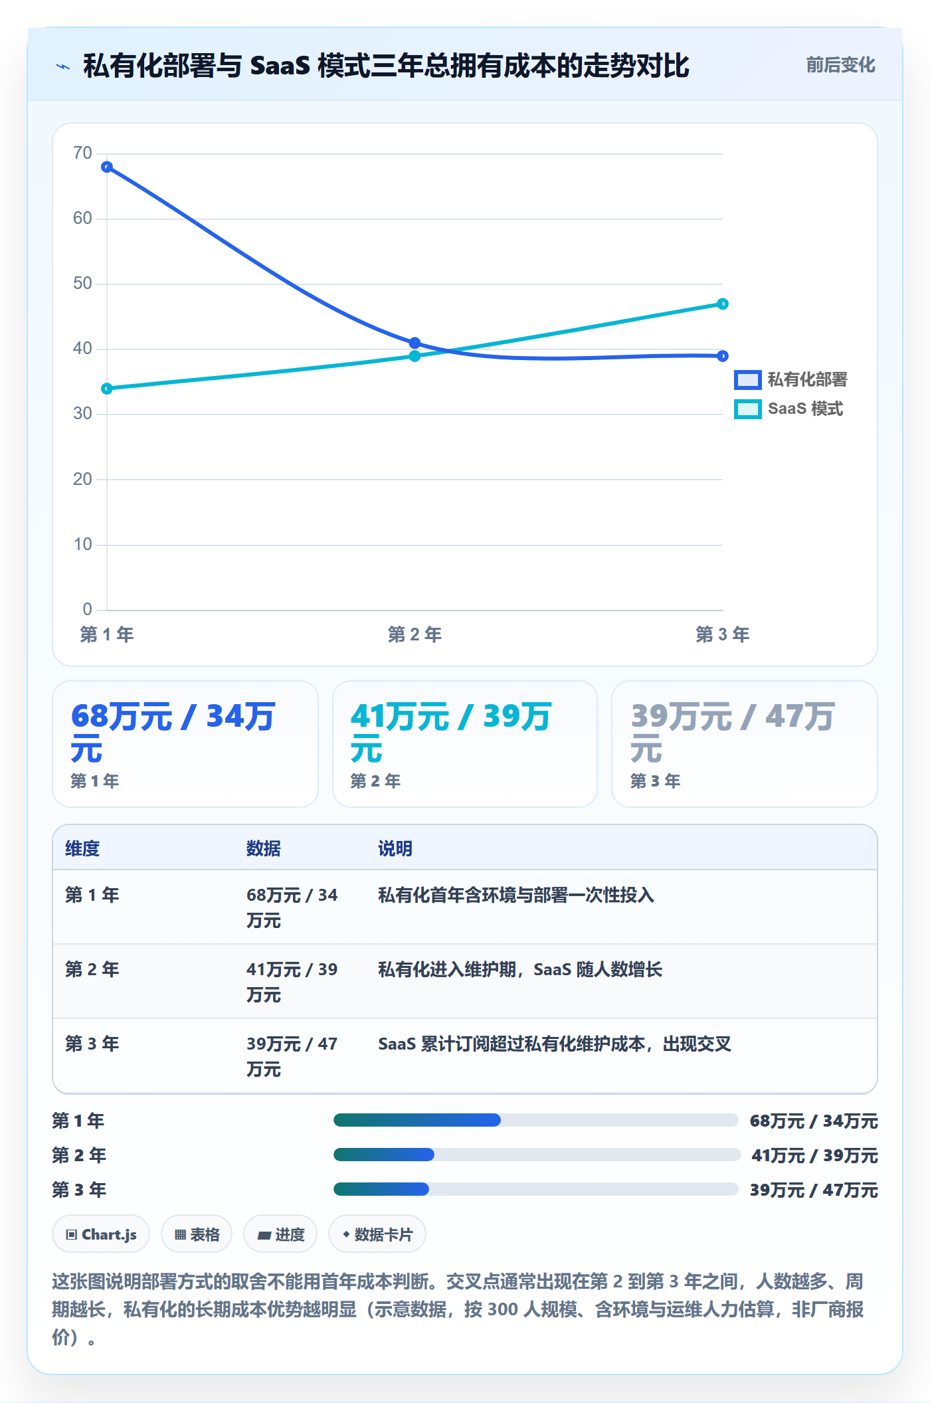Open the 68万元 / 34万元 data card
This screenshot has height=1403, width=930.
185,744
